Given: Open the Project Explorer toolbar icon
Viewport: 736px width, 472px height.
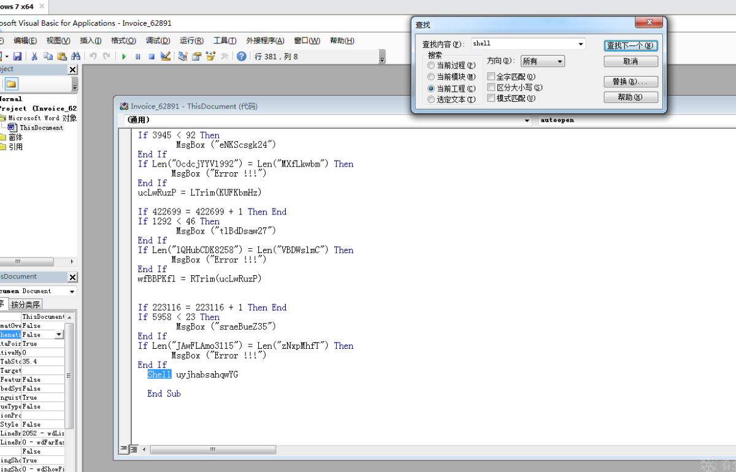Looking at the screenshot, I should coord(183,56).
